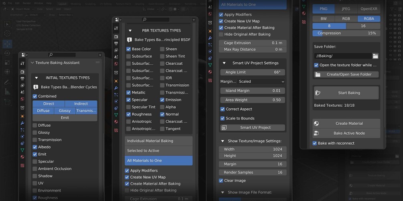Toggle the Scale to Bounds checkbox
The image size is (403, 201).
[223, 118]
